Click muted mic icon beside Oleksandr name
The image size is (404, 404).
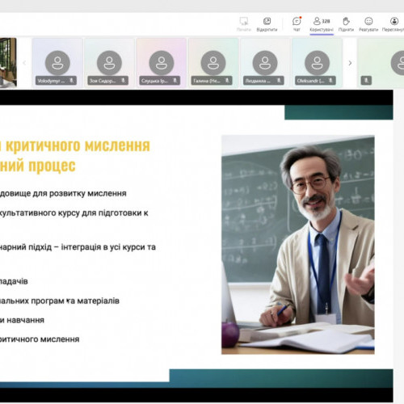pyautogui.click(x=330, y=80)
